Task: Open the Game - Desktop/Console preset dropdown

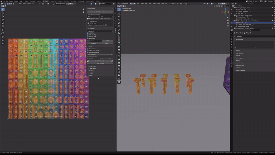Action: click(x=100, y=15)
